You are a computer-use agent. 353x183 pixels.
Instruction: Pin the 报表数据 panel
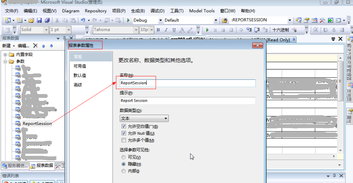[x=64, y=38]
